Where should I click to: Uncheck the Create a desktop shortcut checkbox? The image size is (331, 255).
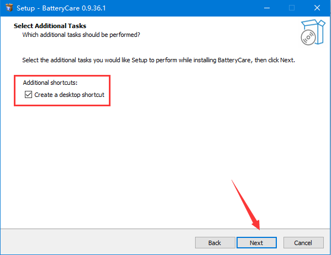[x=28, y=95]
